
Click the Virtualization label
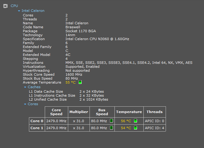tap(34, 67)
